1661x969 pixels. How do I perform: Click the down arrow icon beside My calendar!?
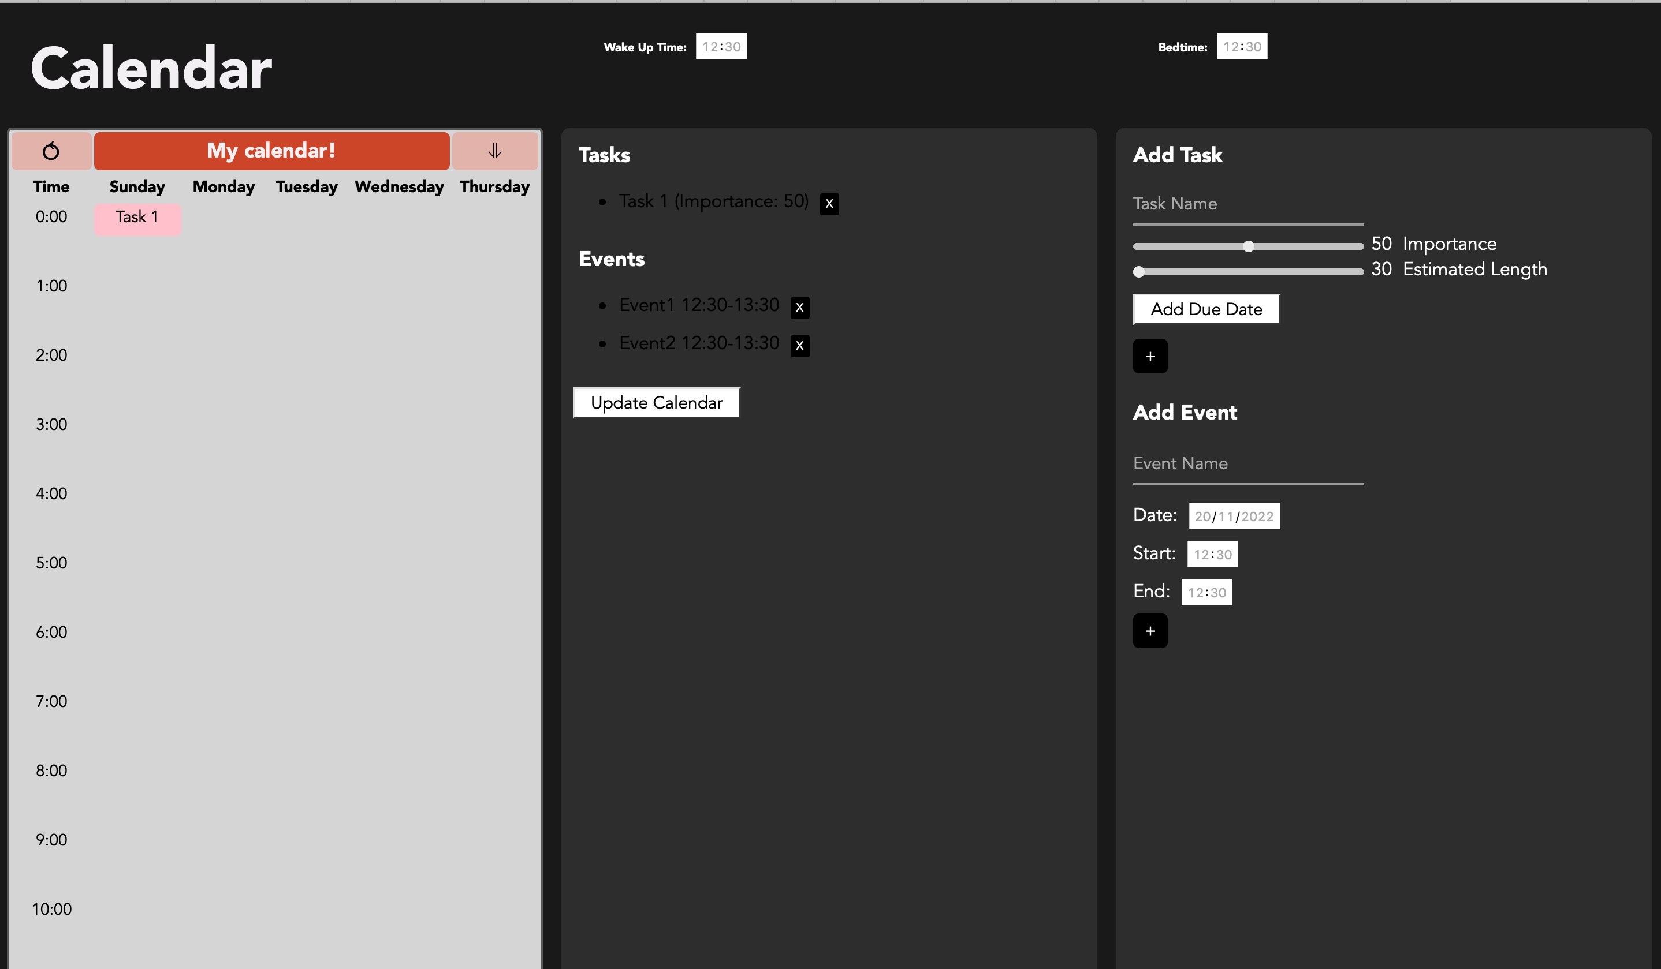coord(494,151)
